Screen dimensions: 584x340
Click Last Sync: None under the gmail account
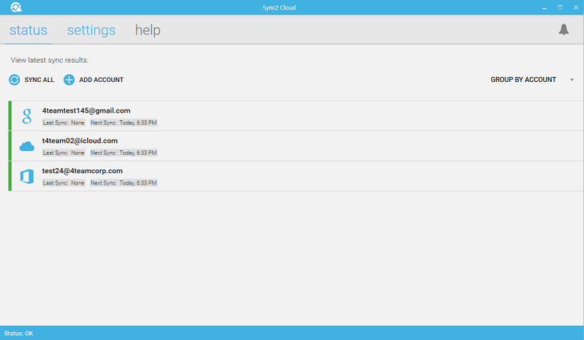(64, 123)
